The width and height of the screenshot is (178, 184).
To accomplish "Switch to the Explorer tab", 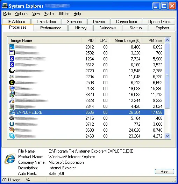I will click(x=162, y=28).
